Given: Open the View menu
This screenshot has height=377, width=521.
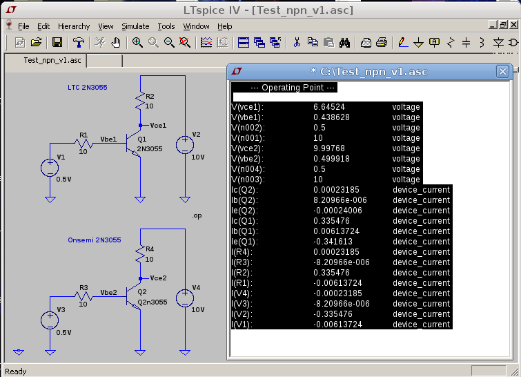Looking at the screenshot, I should (x=106, y=26).
